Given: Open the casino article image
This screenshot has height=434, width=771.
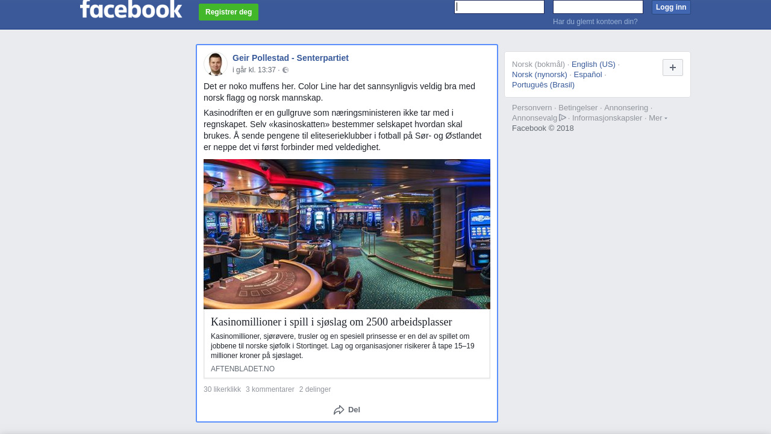Looking at the screenshot, I should click(x=347, y=234).
